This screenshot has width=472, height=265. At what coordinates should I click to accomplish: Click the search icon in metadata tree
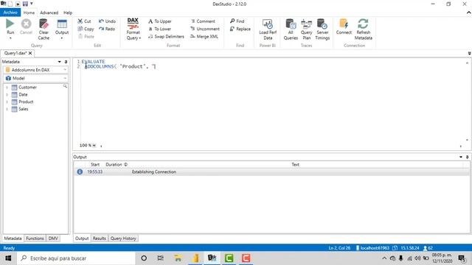click(65, 87)
